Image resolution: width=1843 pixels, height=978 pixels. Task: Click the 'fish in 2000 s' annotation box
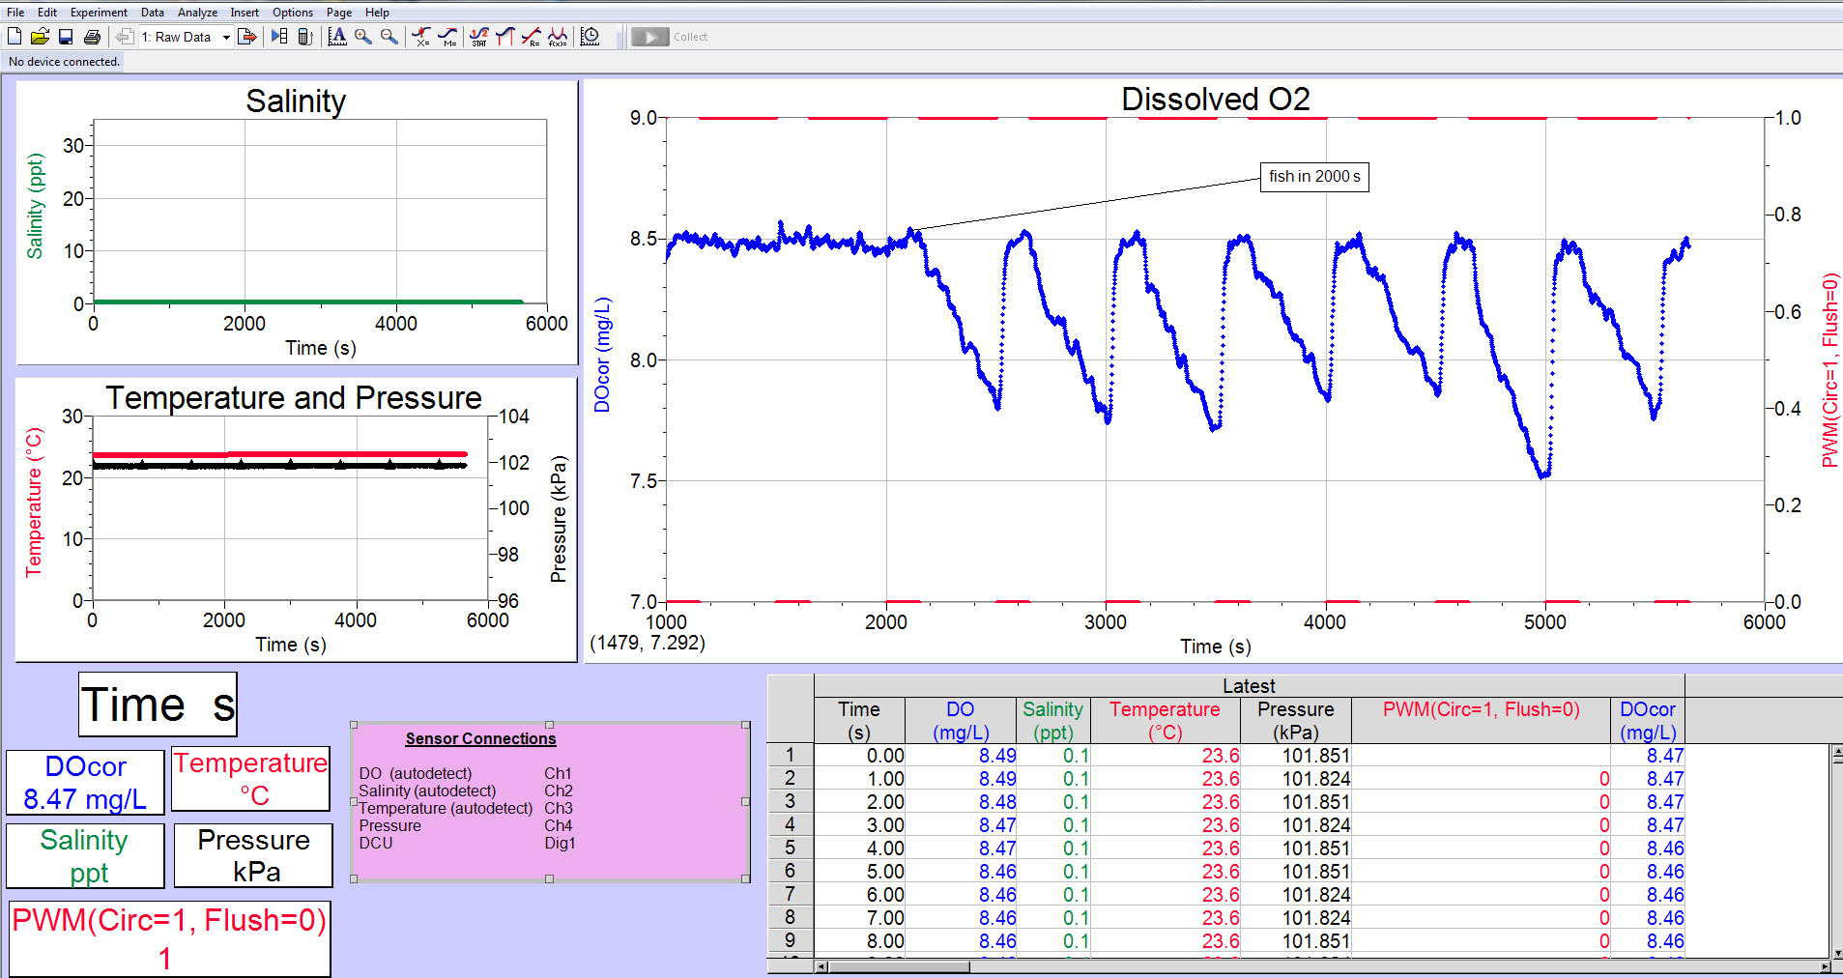click(1314, 176)
